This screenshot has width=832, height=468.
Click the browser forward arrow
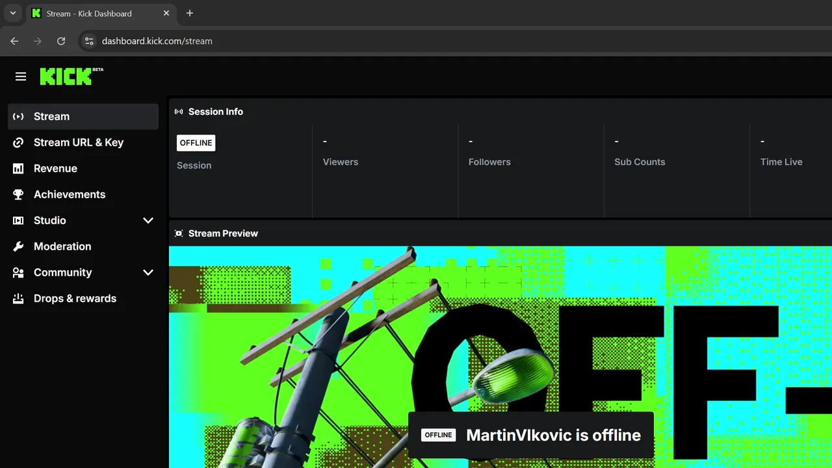[x=38, y=41]
